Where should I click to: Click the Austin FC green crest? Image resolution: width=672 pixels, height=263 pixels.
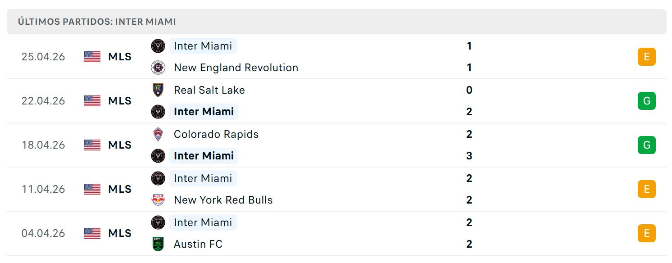coord(158,244)
